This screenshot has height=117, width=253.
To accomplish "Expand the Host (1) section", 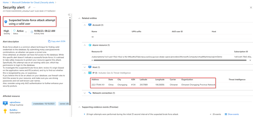I will pos(85,67).
